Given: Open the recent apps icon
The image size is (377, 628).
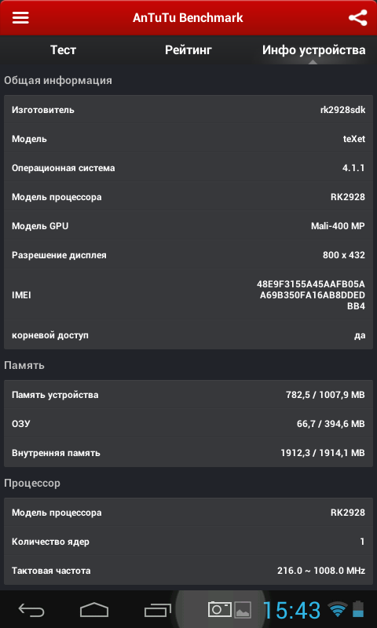Looking at the screenshot, I should (158, 610).
